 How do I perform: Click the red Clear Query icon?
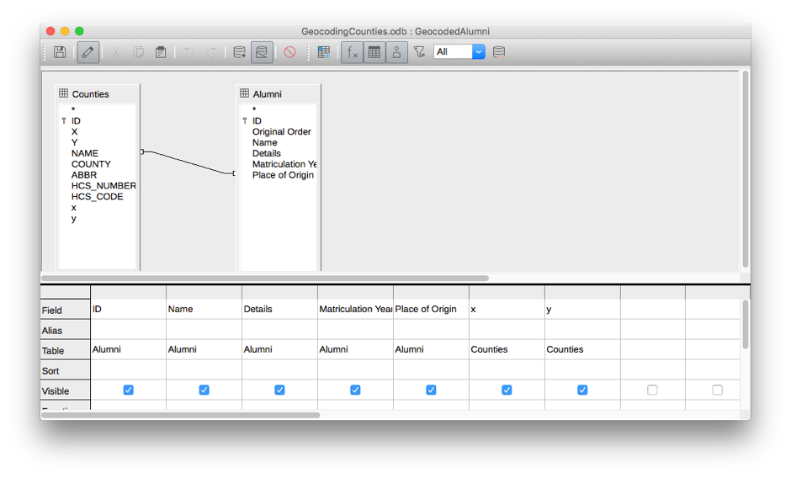[x=289, y=52]
